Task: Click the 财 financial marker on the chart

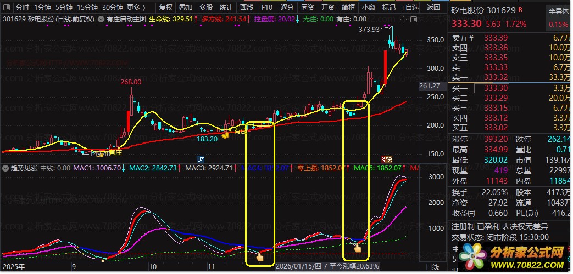Action: (x=201, y=159)
